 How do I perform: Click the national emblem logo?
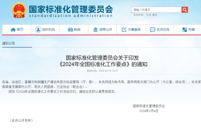pos(19,10)
